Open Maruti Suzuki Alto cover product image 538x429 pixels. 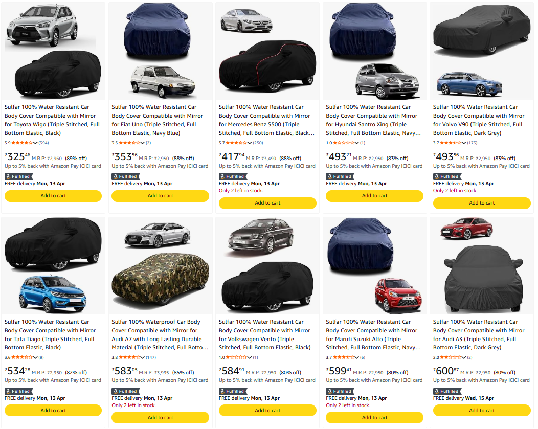(374, 266)
